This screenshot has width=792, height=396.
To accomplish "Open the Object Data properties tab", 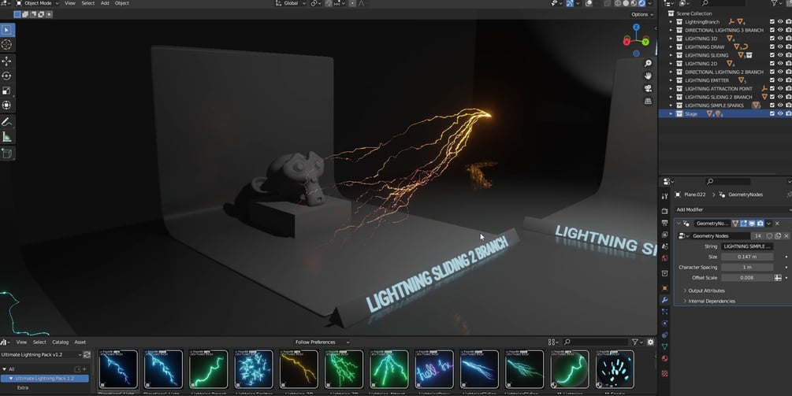I will pos(664,346).
